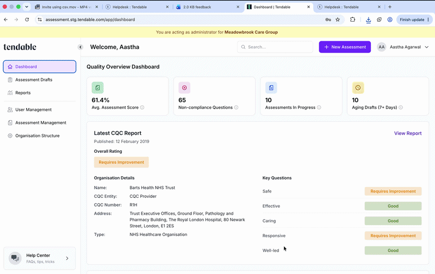Click the site info icon in address bar
Image resolution: width=435 pixels, height=274 pixels.
click(40, 20)
